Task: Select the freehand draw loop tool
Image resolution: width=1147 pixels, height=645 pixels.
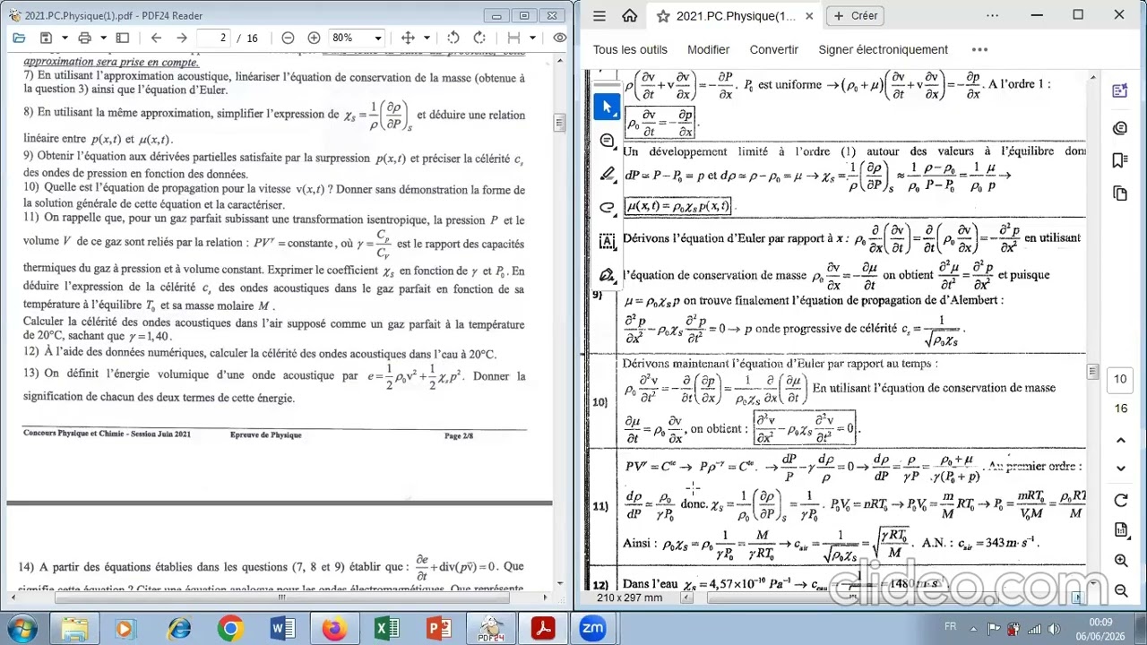Action: pos(607,207)
